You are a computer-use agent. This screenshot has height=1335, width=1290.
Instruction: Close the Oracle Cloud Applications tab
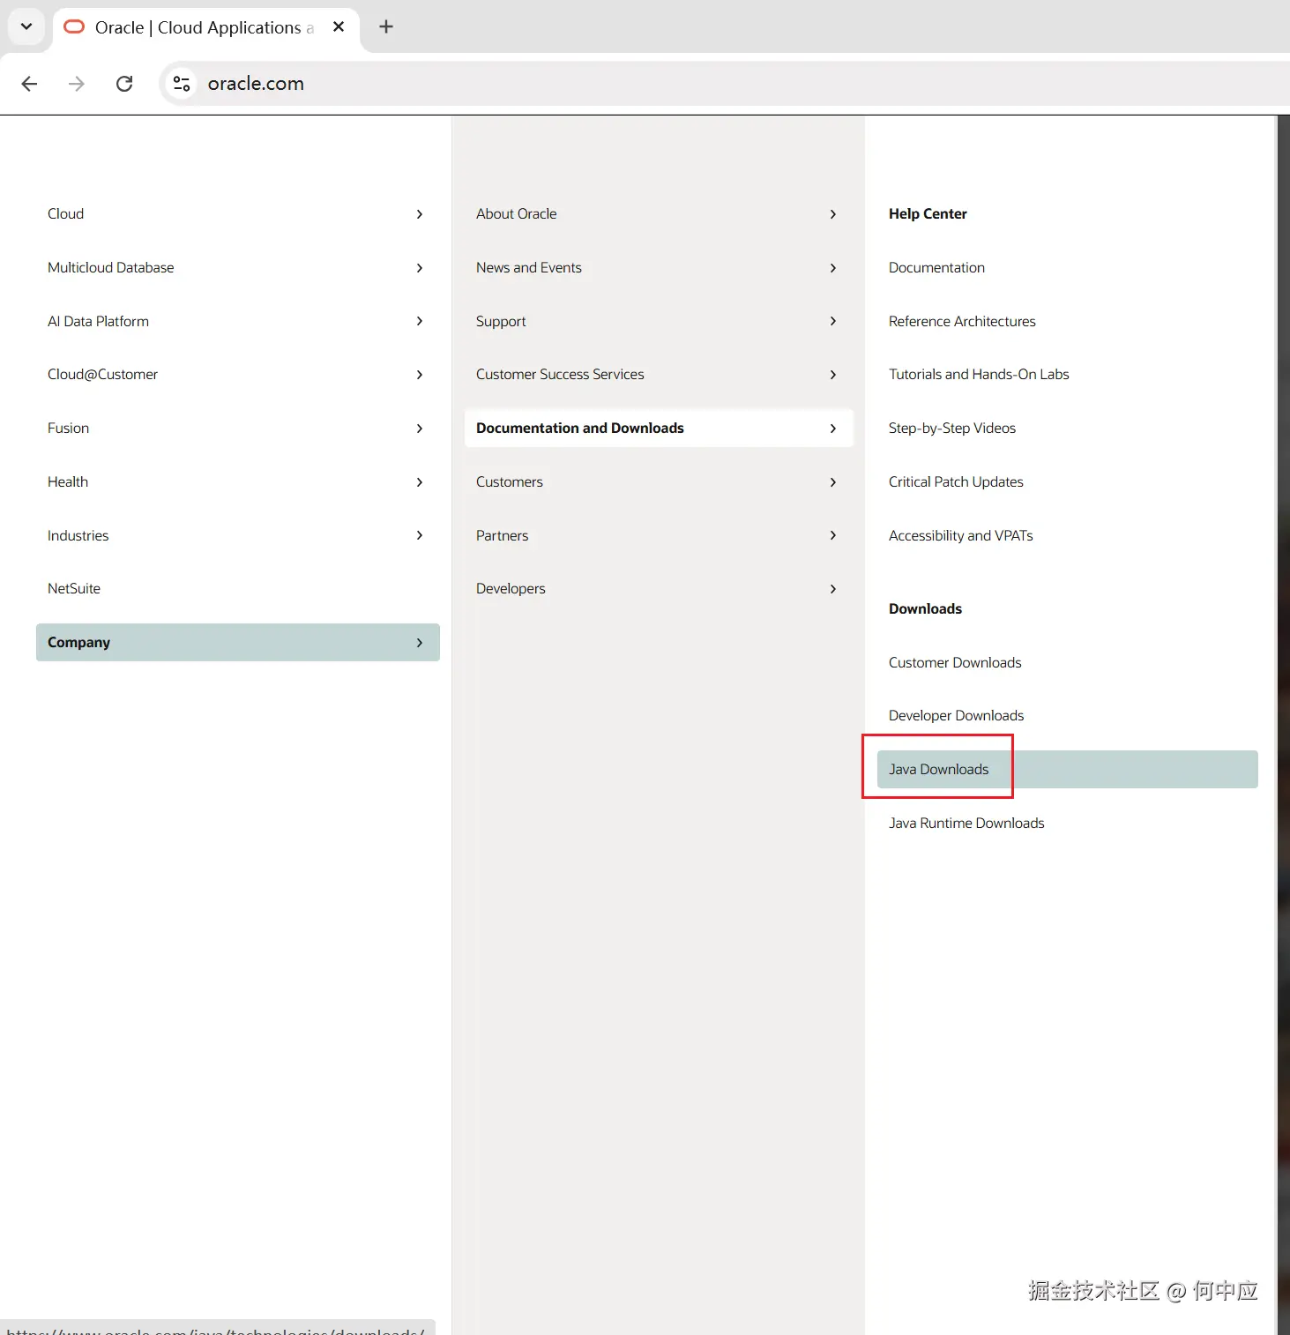click(x=339, y=27)
